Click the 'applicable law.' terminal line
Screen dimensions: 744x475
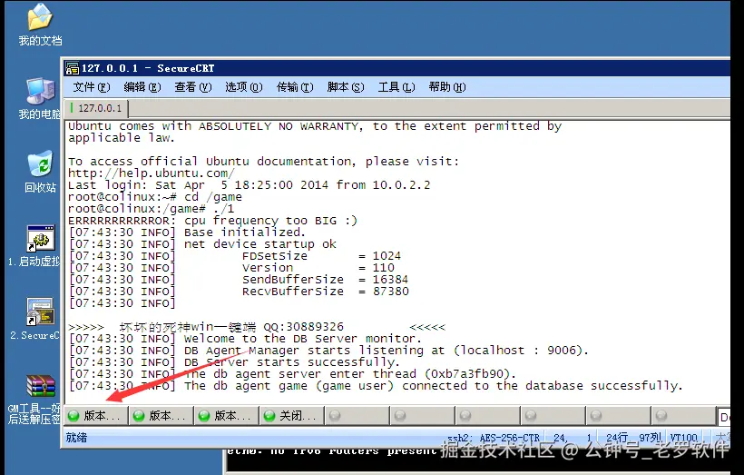[x=122, y=138]
